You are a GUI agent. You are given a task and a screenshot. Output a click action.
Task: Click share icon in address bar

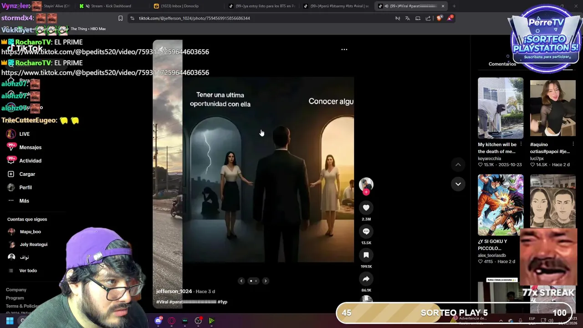(x=428, y=18)
